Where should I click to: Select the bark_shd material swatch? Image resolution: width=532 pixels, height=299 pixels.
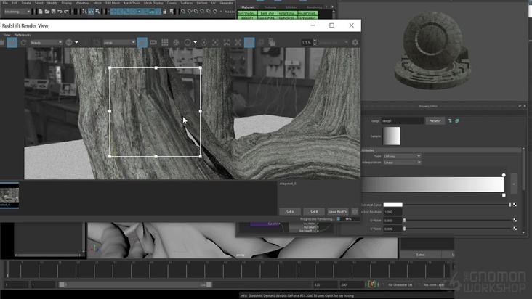point(267,13)
